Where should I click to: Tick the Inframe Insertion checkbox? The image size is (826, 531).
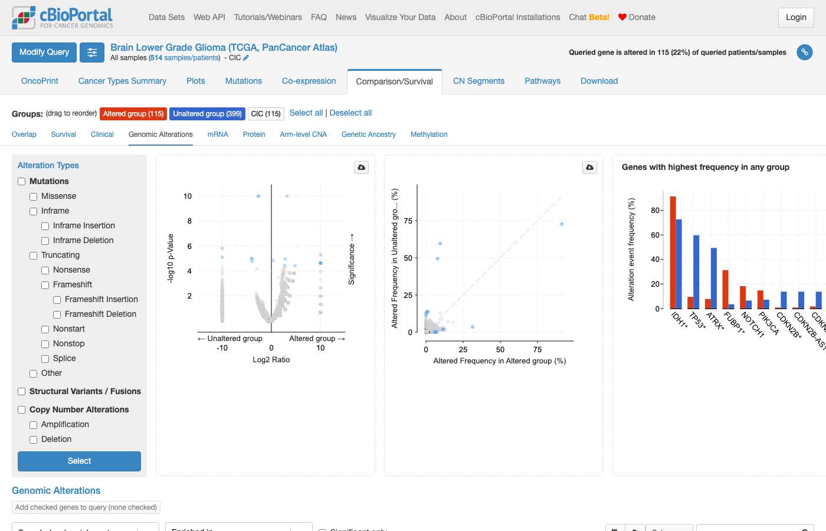45,226
